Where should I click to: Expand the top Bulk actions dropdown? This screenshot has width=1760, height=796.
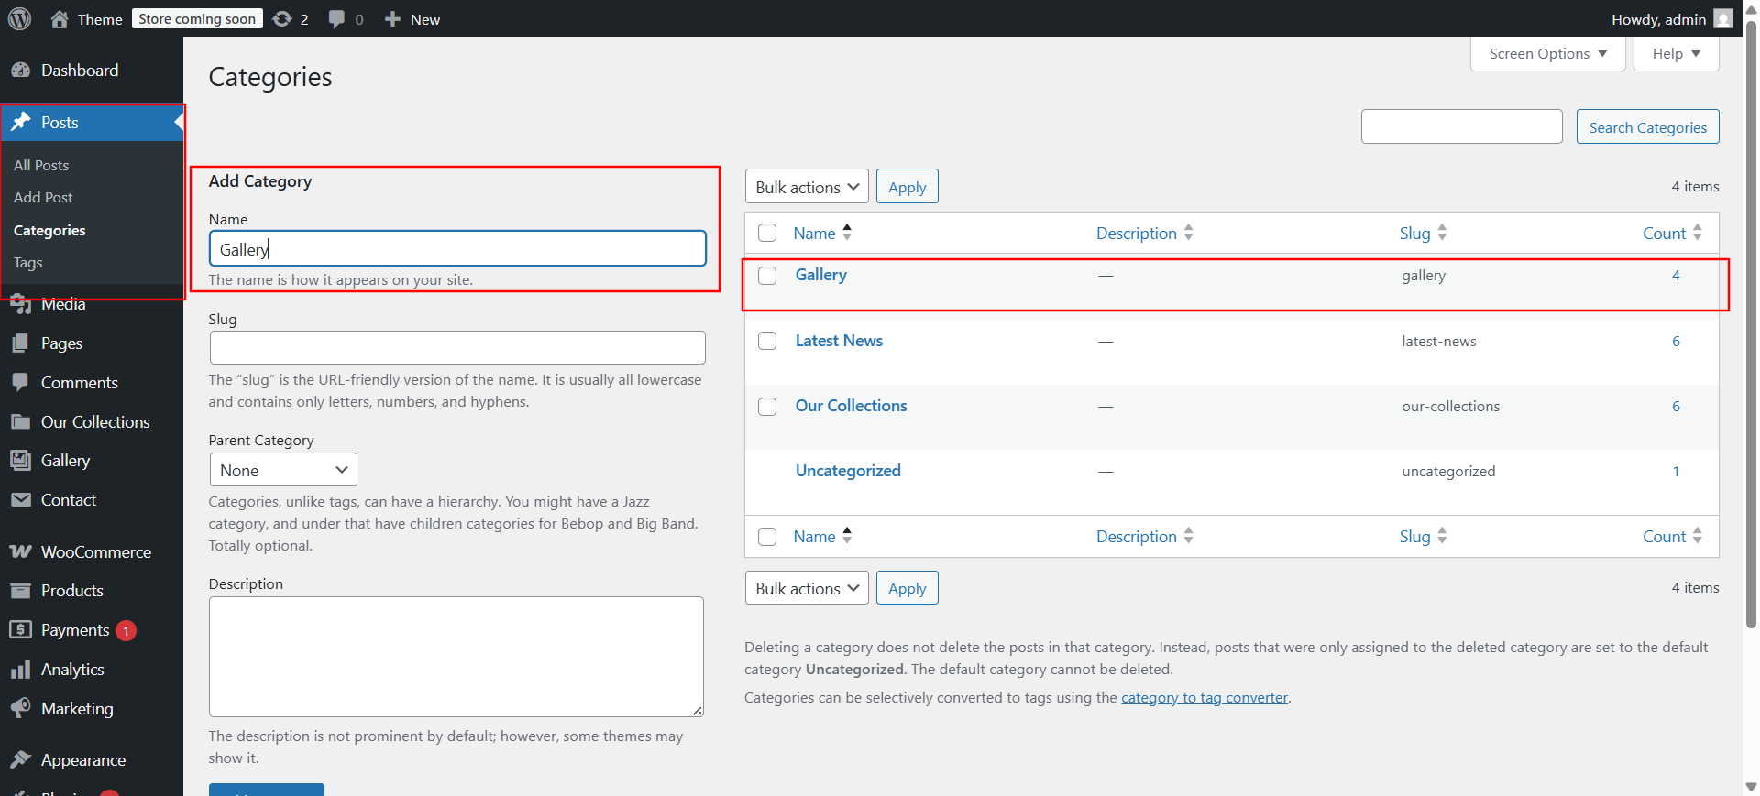pos(807,187)
